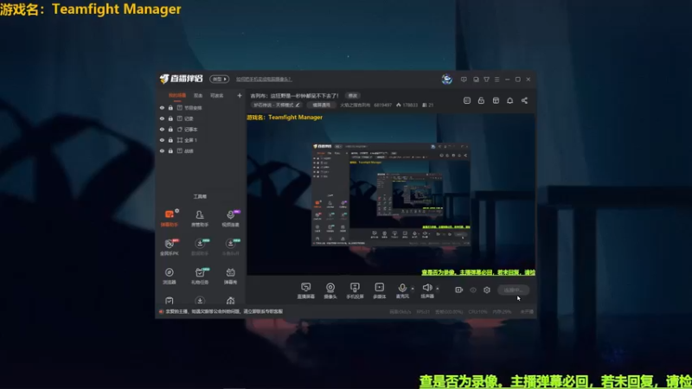The height and width of the screenshot is (389, 692).
Task: Click the nested preview window thumbnail
Action: pos(391,194)
